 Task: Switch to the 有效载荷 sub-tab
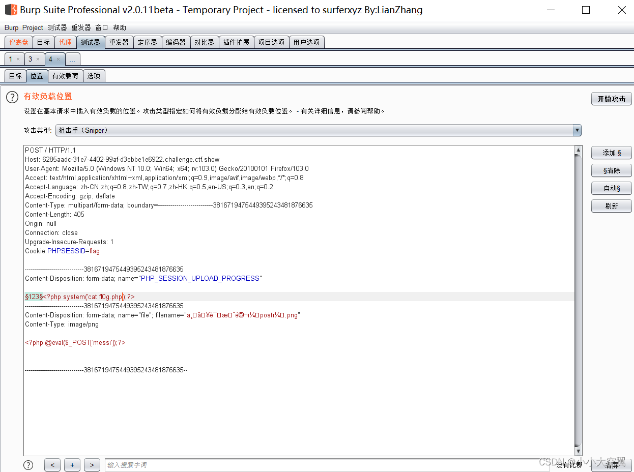click(x=65, y=76)
